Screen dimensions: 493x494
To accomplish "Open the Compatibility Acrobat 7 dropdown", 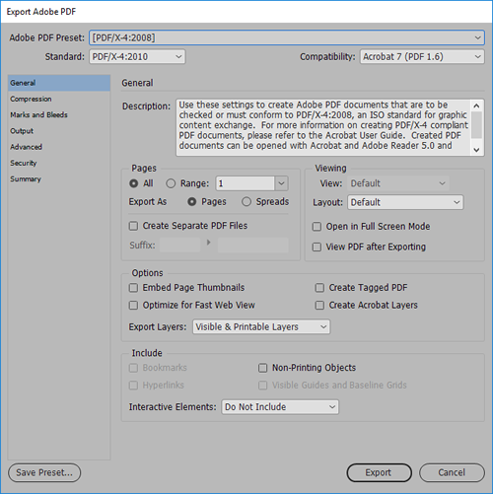I will point(422,57).
